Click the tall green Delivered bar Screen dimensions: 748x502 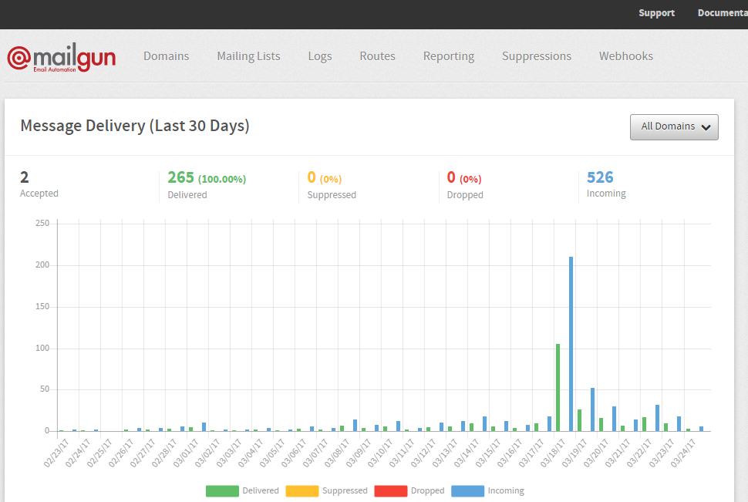(558, 387)
